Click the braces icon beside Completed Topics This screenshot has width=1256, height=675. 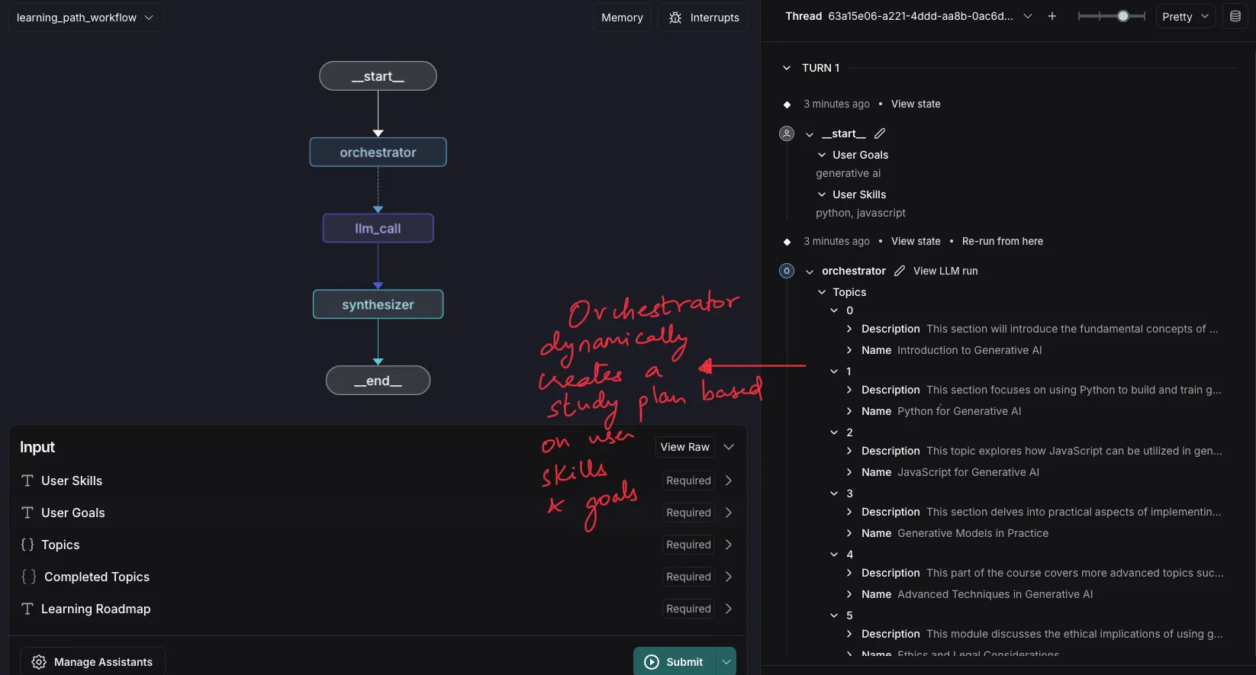coord(29,577)
